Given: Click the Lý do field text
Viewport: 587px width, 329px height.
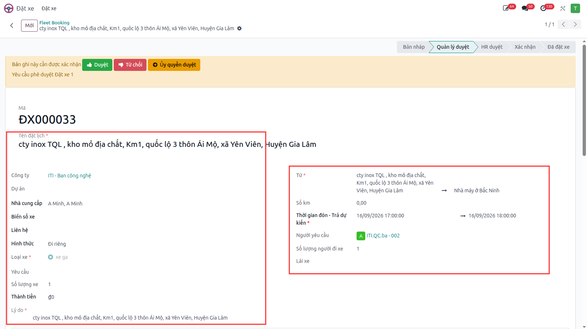Looking at the screenshot, I should (x=130, y=318).
